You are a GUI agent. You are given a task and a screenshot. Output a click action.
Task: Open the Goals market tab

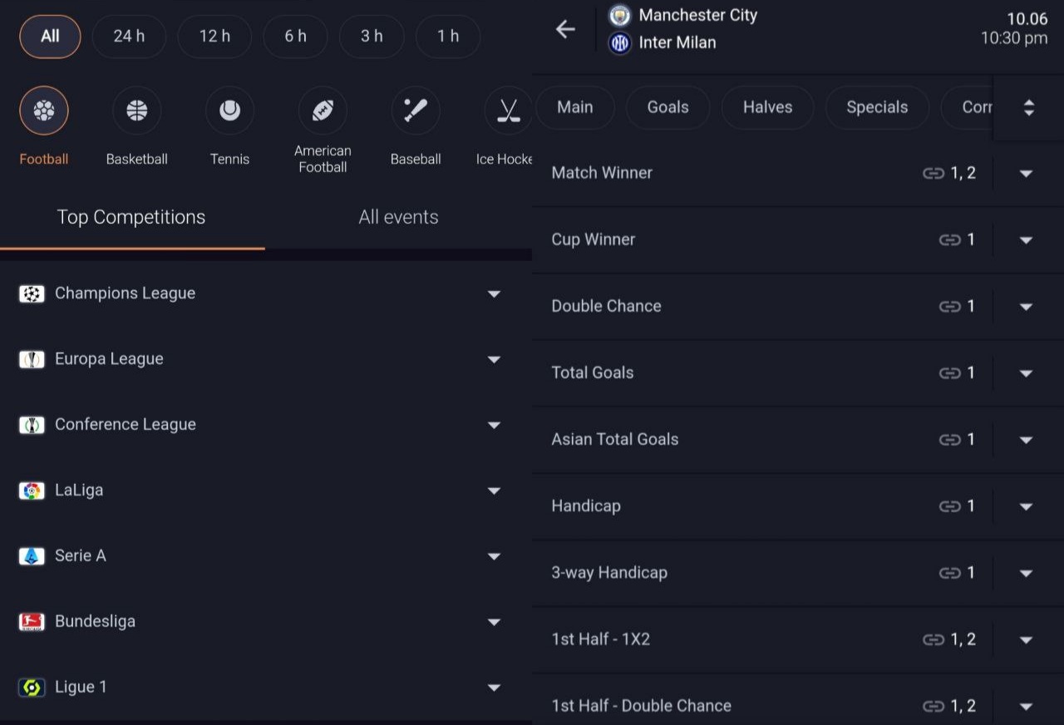[x=667, y=107]
